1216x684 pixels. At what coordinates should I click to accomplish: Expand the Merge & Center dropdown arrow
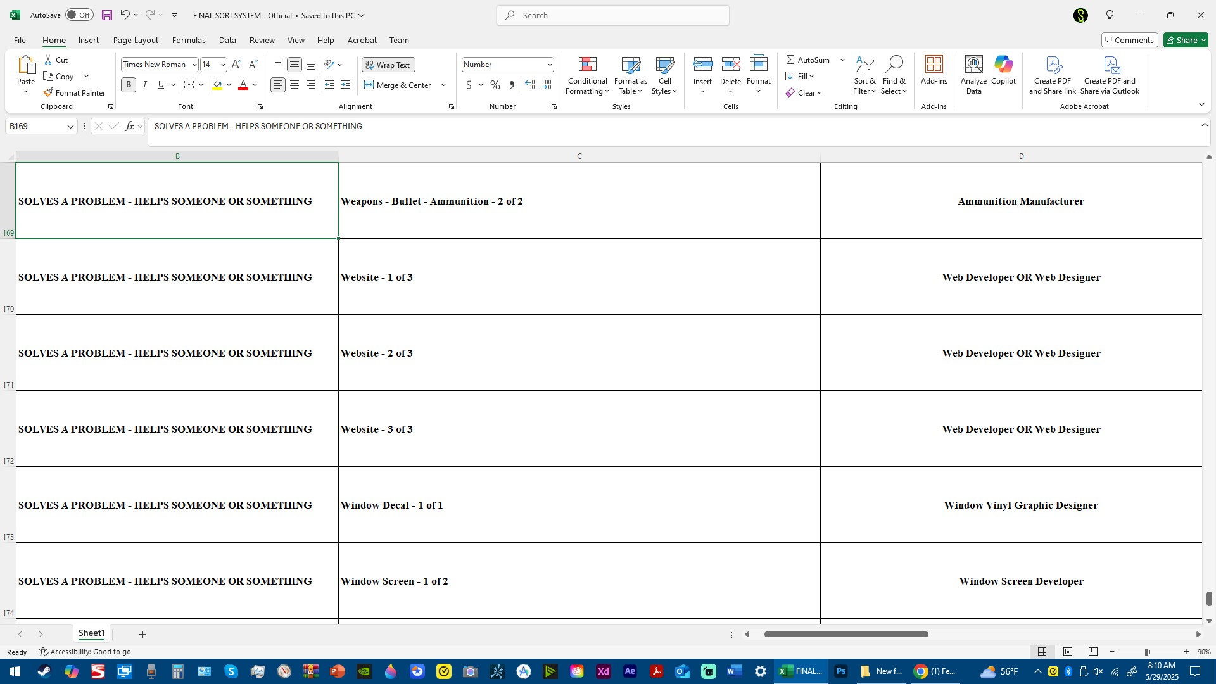pyautogui.click(x=443, y=85)
